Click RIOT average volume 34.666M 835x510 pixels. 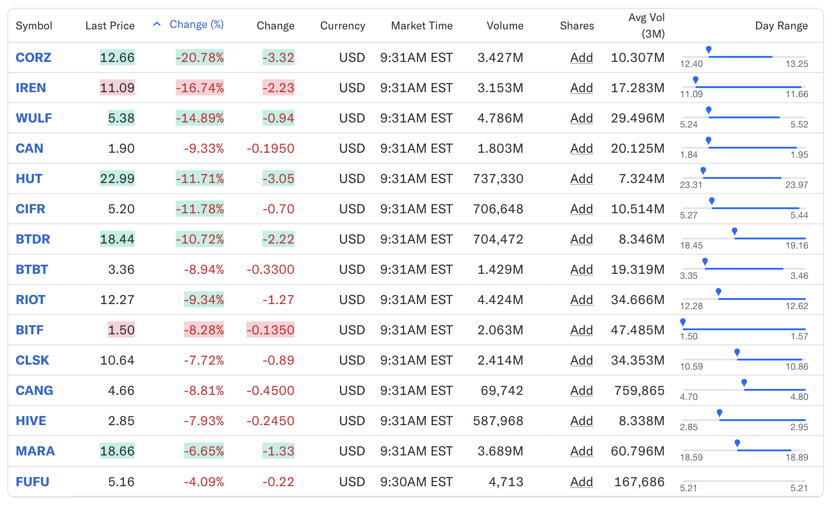638,299
